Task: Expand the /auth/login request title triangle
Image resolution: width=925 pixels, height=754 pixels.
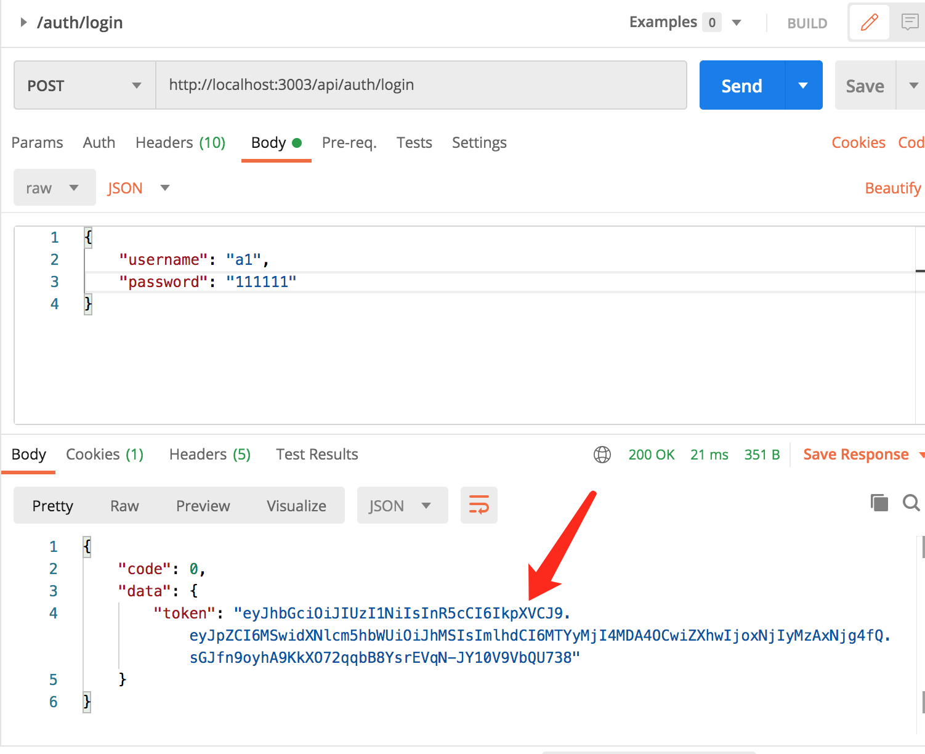Action: point(23,22)
